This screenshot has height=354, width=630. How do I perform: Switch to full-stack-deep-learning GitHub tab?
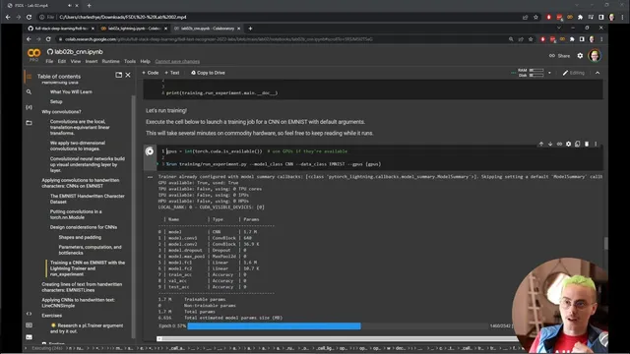coord(61,29)
